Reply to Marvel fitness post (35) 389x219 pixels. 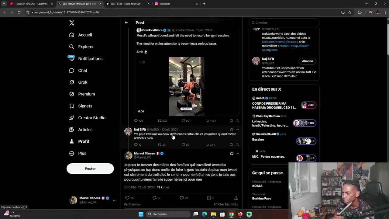point(127,198)
